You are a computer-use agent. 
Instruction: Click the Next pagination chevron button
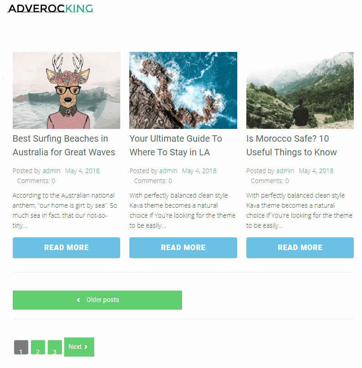pos(79,347)
